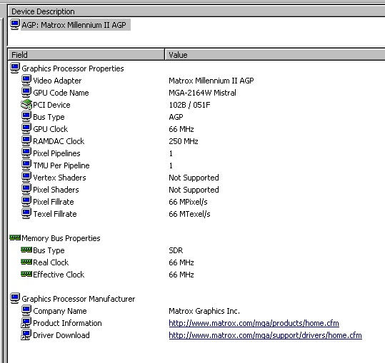Select the Driver Download field label
385x363 pixels.
[x=61, y=335]
